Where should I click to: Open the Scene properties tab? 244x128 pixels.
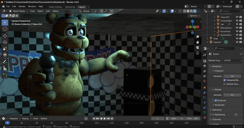(x=205, y=76)
